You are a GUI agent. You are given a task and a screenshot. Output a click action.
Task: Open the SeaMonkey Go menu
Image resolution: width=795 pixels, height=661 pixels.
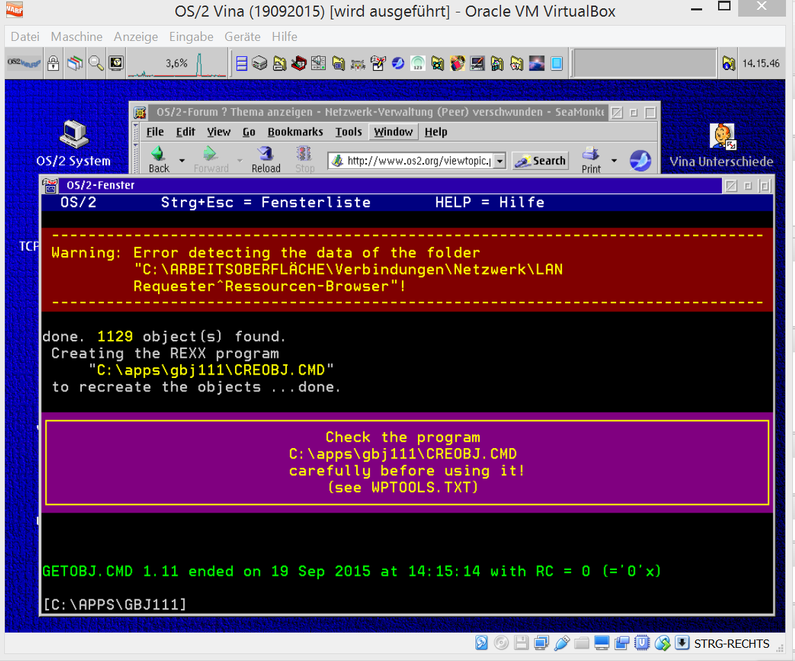coord(249,132)
